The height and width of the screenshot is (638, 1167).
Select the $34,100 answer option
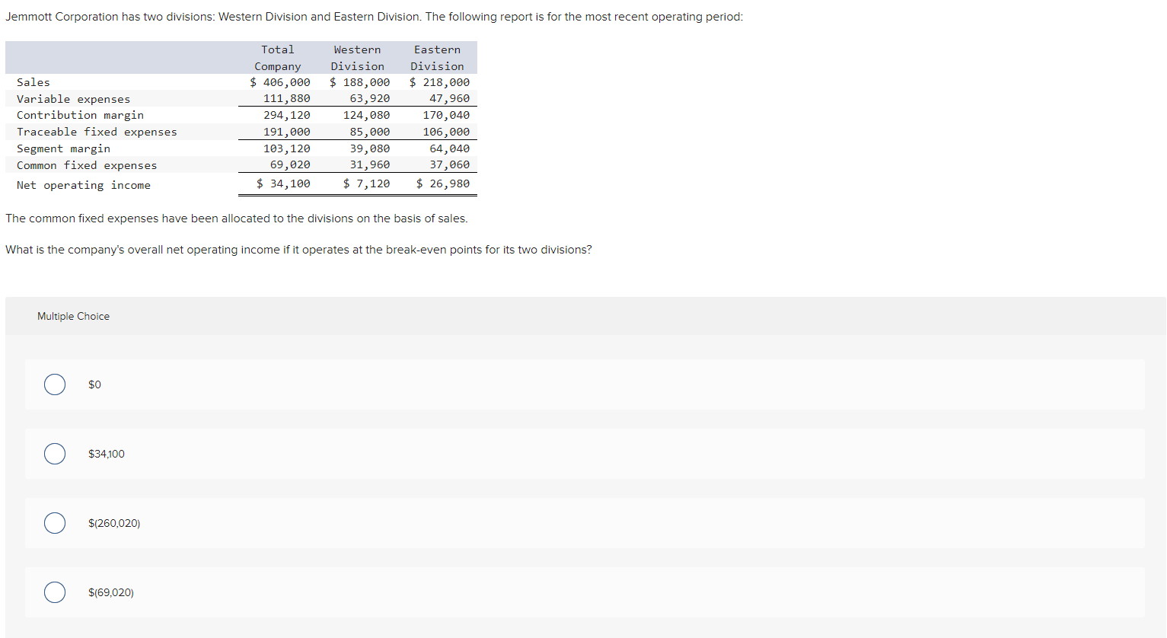(54, 454)
